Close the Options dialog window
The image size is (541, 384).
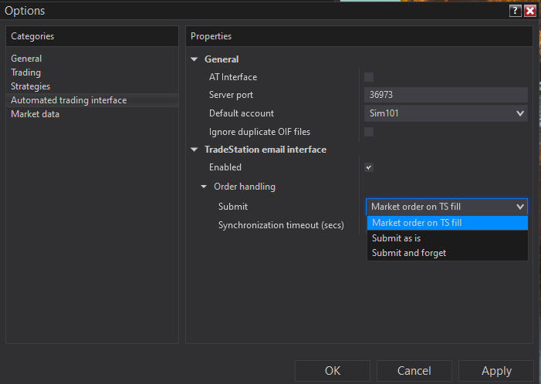point(530,11)
